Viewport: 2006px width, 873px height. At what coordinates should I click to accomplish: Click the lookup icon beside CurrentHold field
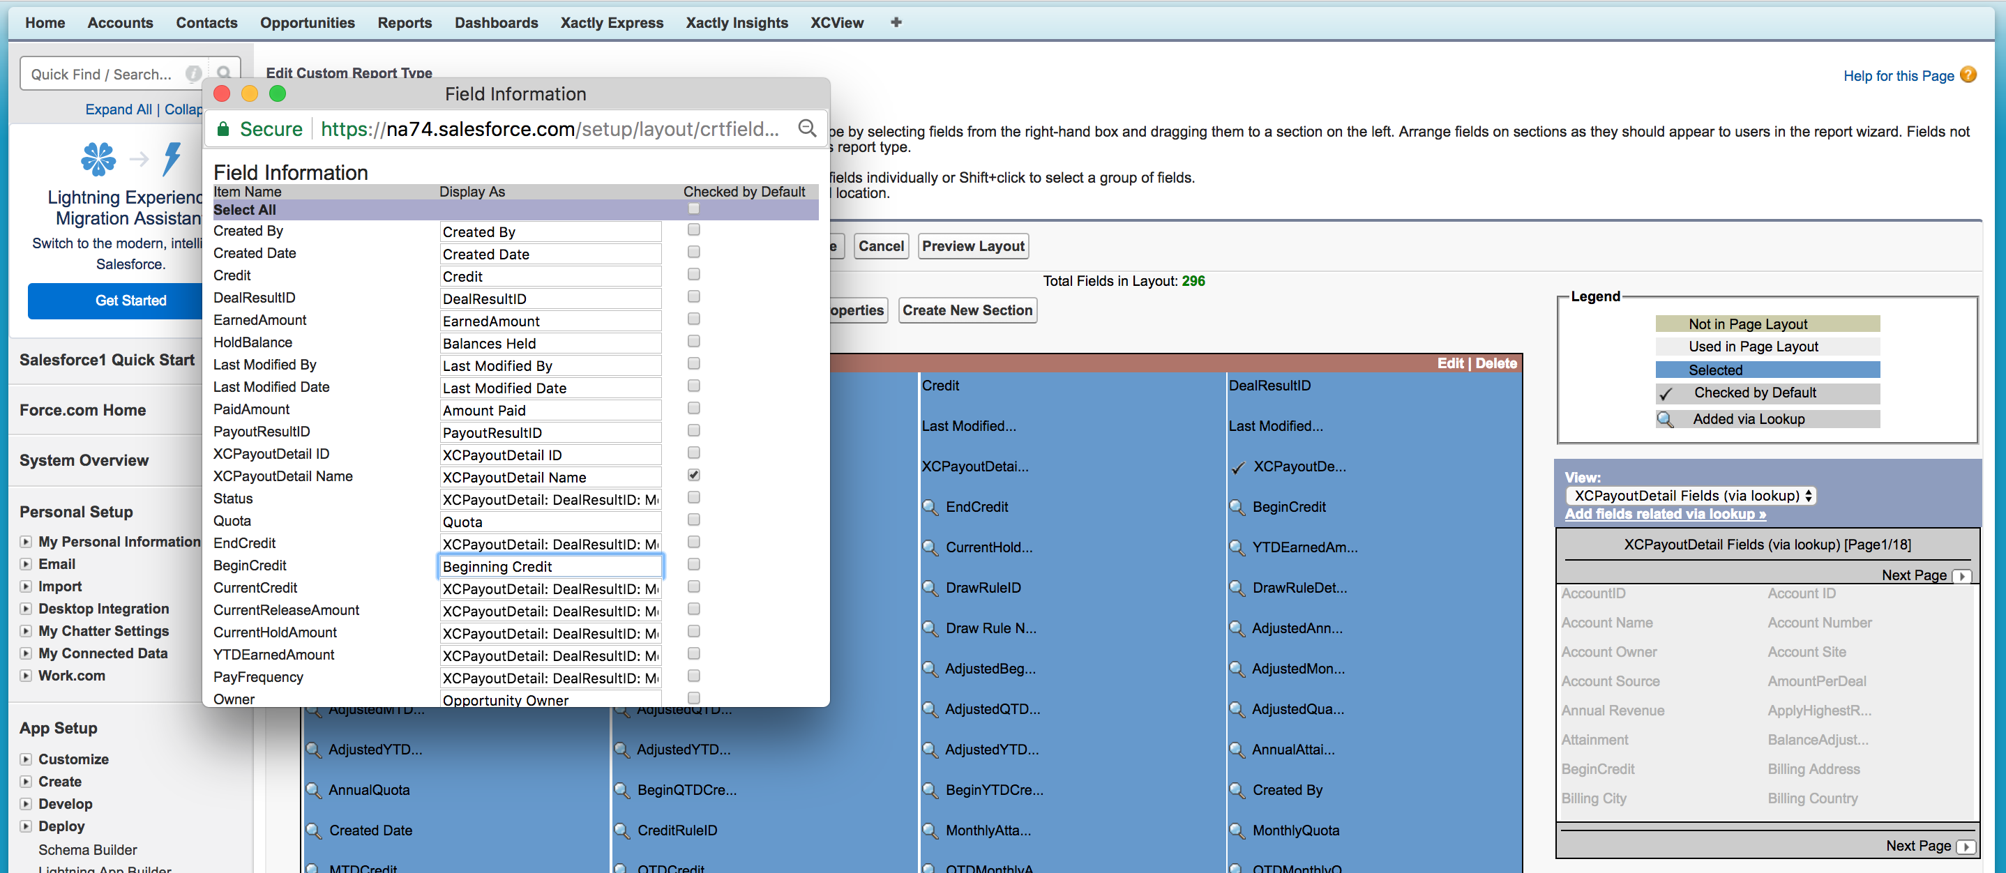[x=930, y=547]
